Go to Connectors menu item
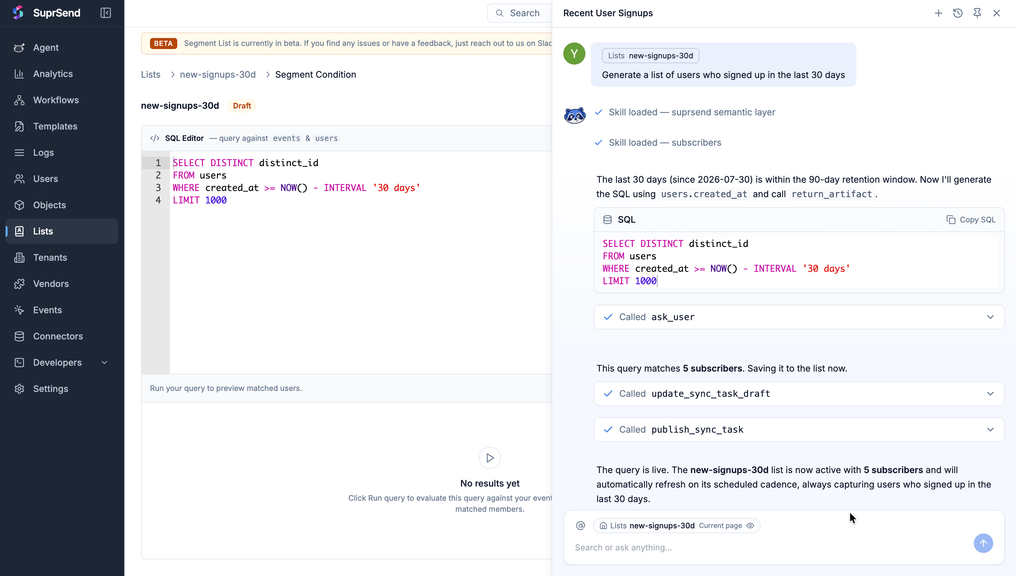The width and height of the screenshot is (1016, 576). (62, 336)
